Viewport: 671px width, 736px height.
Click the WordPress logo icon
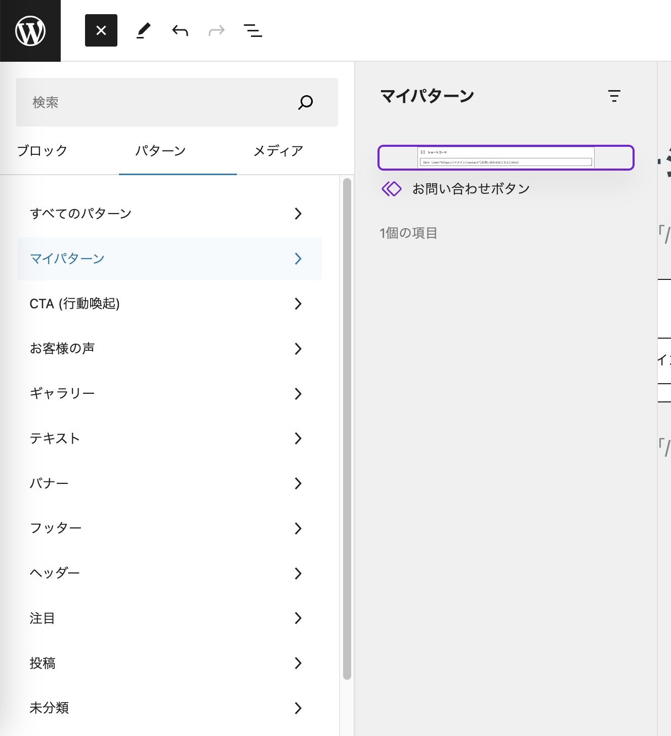pos(30,31)
